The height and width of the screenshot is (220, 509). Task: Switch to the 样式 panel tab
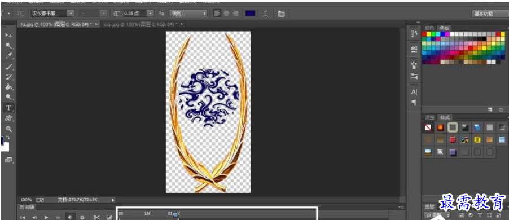tap(445, 117)
